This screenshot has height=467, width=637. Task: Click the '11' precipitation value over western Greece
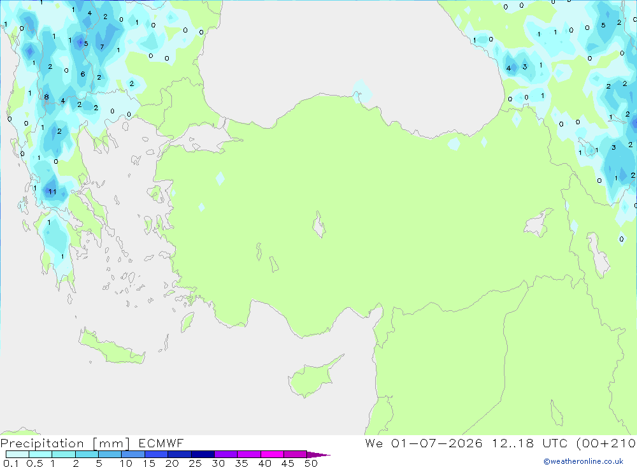click(52, 192)
